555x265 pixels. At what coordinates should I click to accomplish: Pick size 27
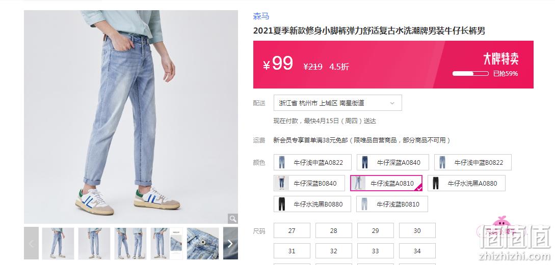[292, 231]
